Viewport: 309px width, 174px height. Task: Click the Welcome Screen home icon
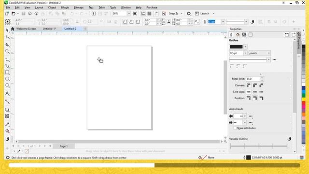[x=13, y=29]
